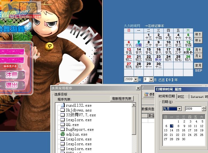Open the 2009 year dropdown in lunar calendar

pos(136,79)
